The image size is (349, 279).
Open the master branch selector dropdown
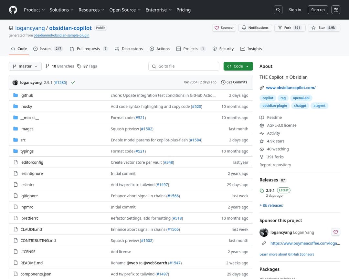[x=25, y=66]
